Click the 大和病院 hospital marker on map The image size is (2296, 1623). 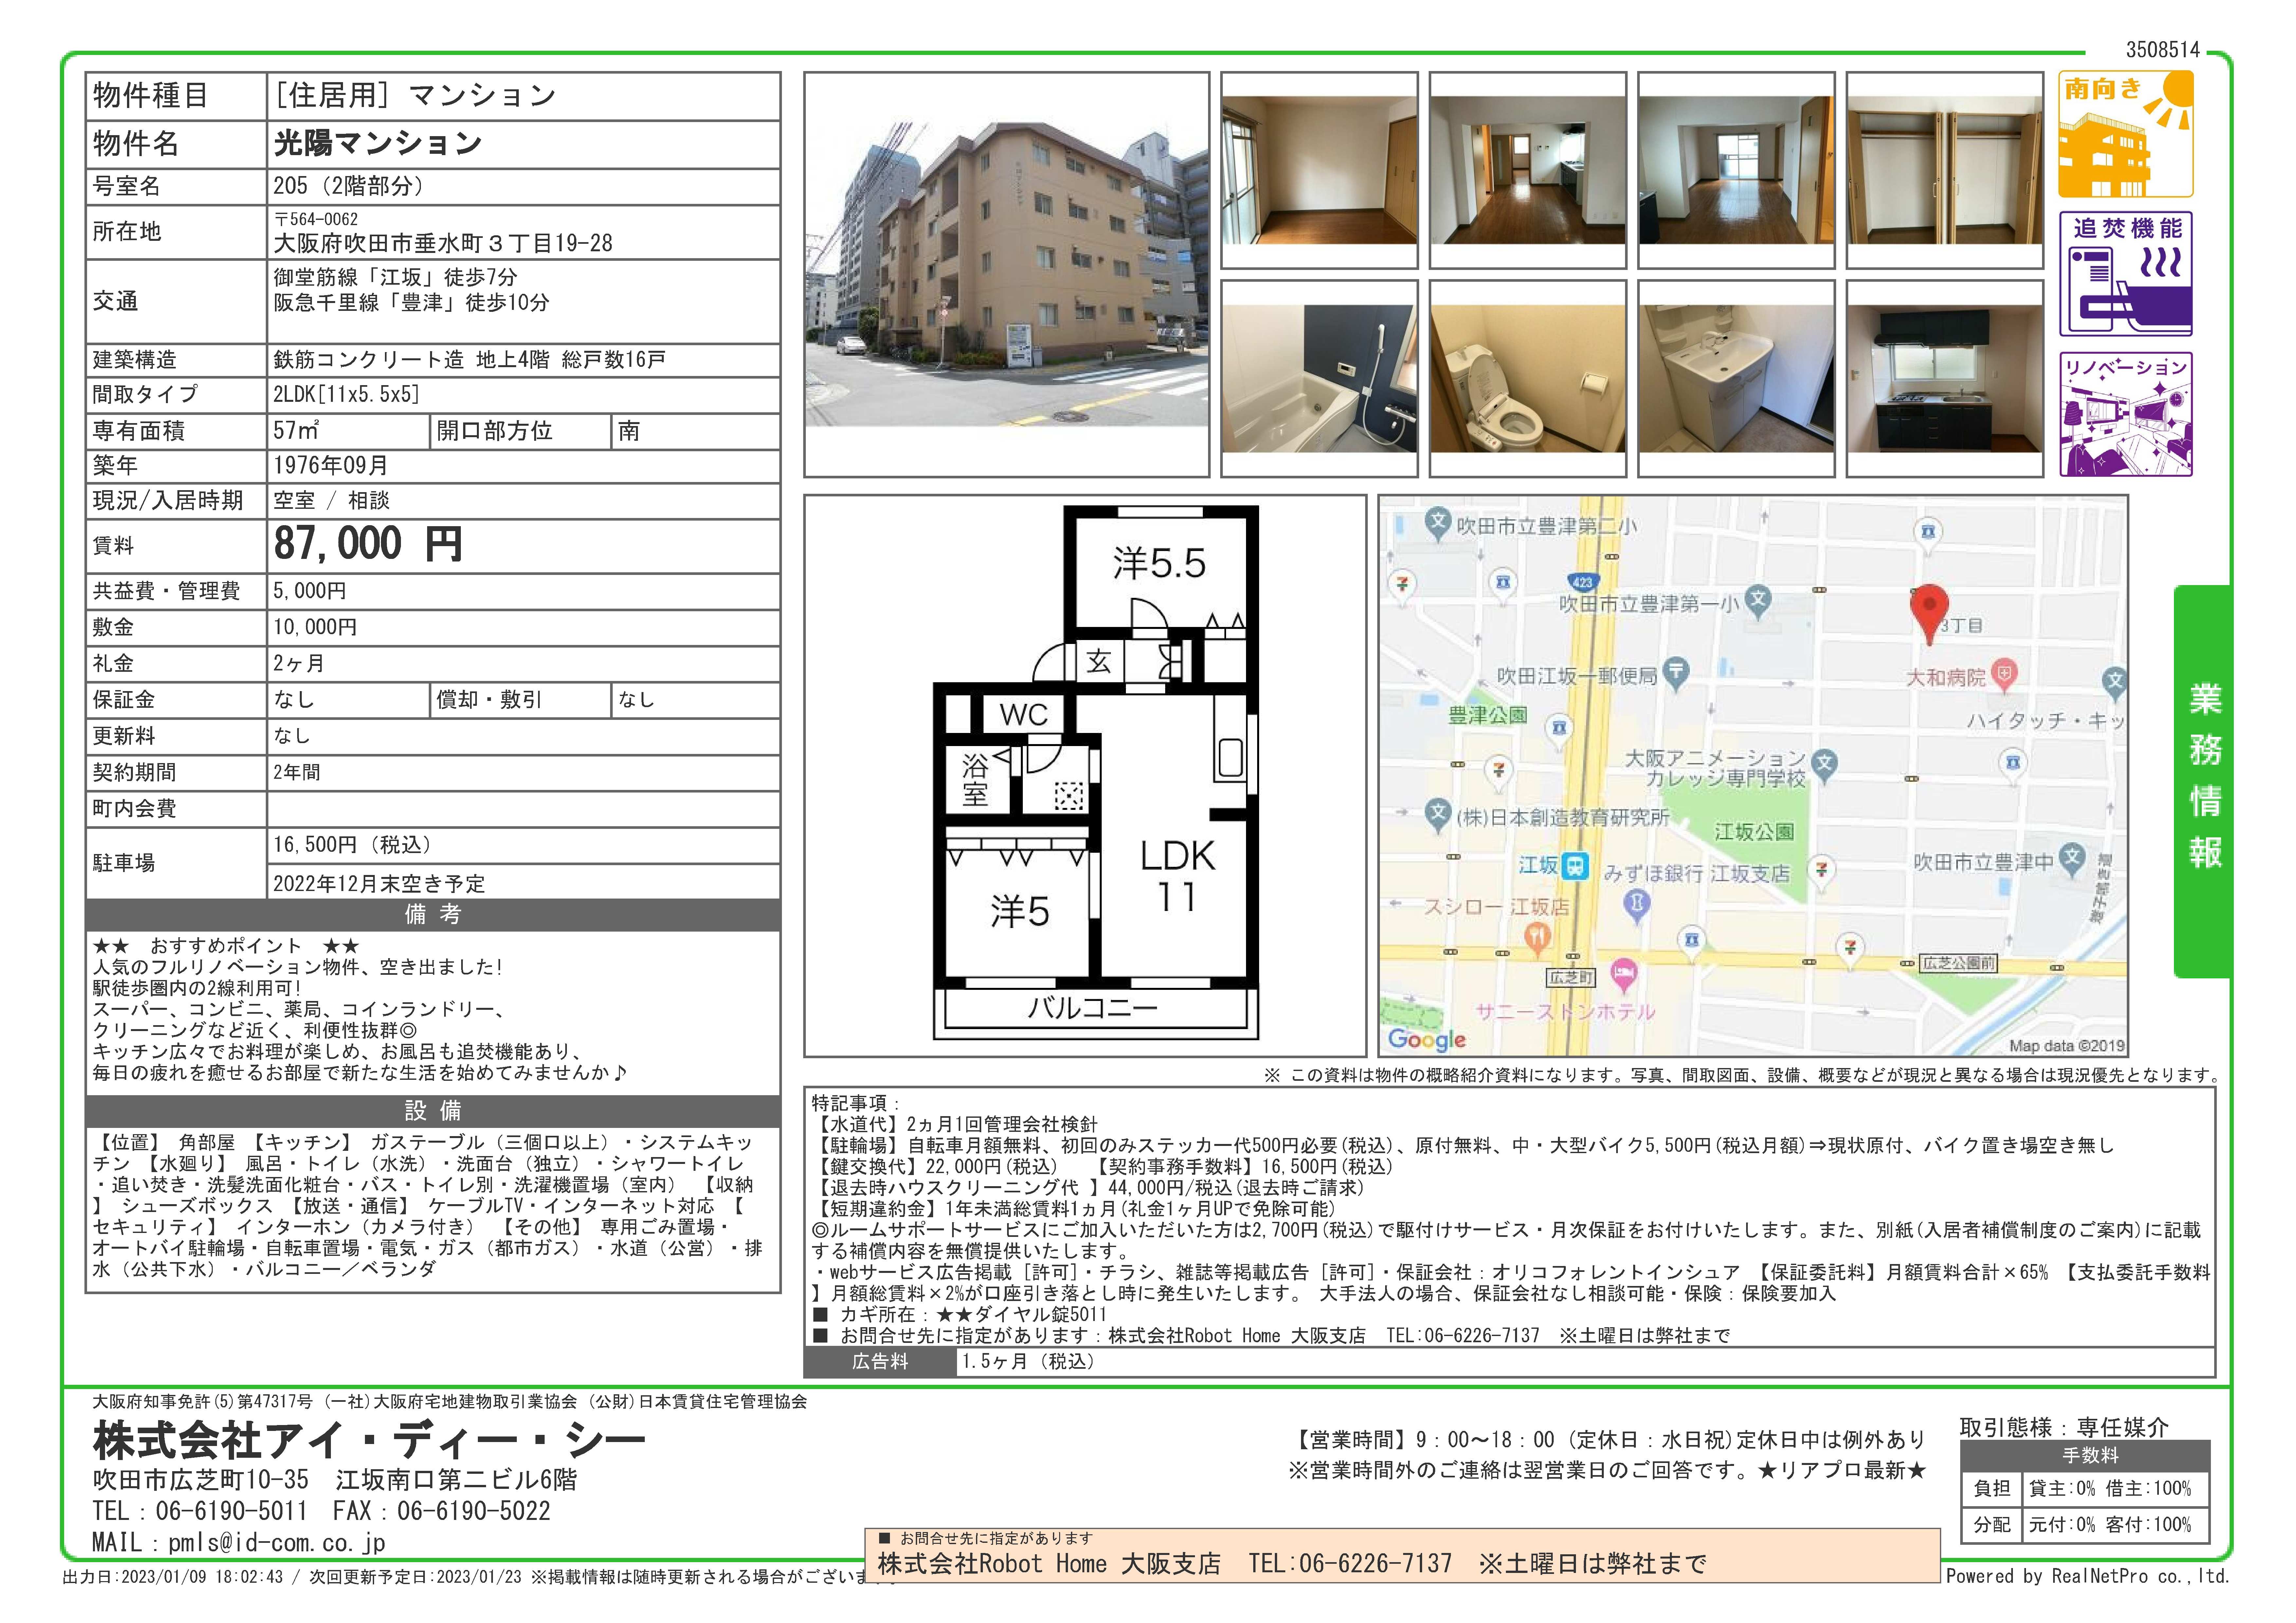pyautogui.click(x=2004, y=674)
